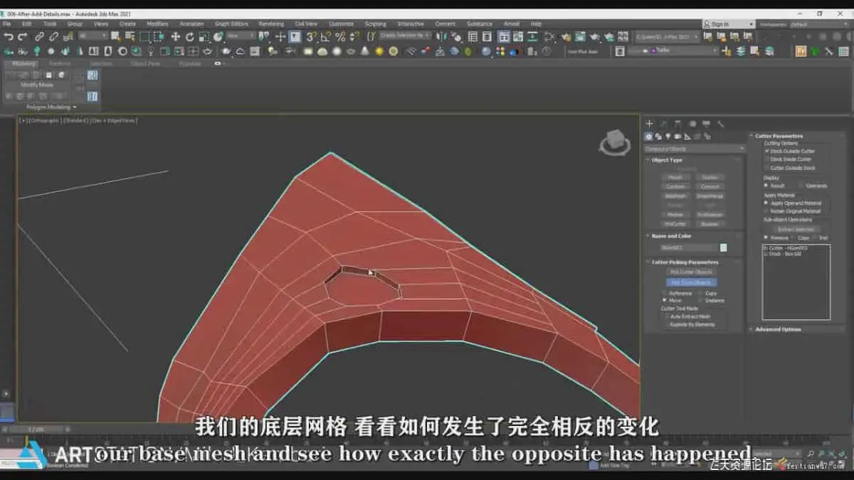The height and width of the screenshot is (480, 854).
Task: Click the object name input field
Action: (690, 247)
